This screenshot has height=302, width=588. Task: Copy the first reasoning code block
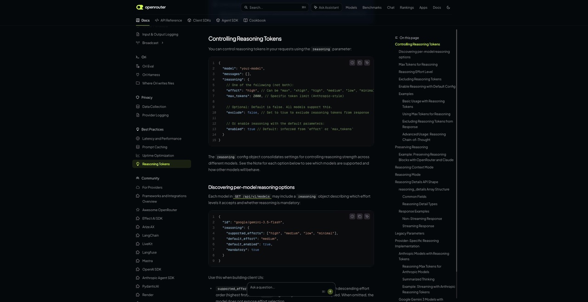[x=360, y=62]
